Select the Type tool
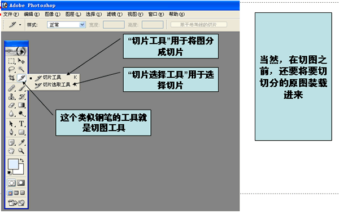This screenshot has height=216, width=339. pyautogui.click(x=21, y=124)
